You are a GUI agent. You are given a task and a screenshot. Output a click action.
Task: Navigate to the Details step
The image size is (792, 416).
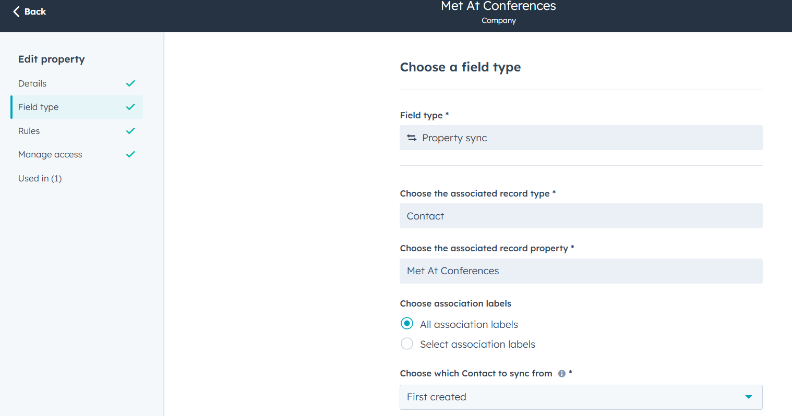(x=32, y=83)
